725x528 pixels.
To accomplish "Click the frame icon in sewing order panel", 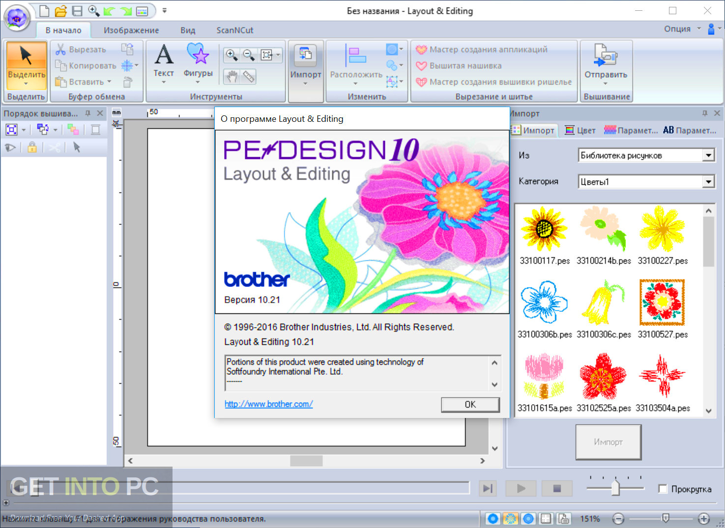I will [x=95, y=129].
